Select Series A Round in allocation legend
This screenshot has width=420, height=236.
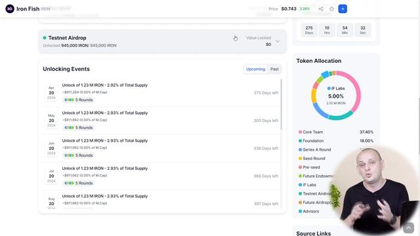pyautogui.click(x=315, y=149)
